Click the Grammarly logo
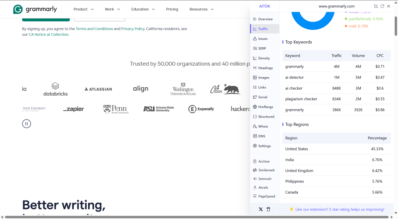Screen dimensions: 398x219 point(35,9)
